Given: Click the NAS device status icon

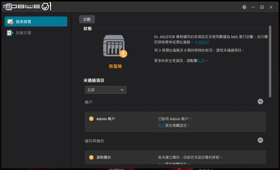Looking at the screenshot, I should [114, 46].
